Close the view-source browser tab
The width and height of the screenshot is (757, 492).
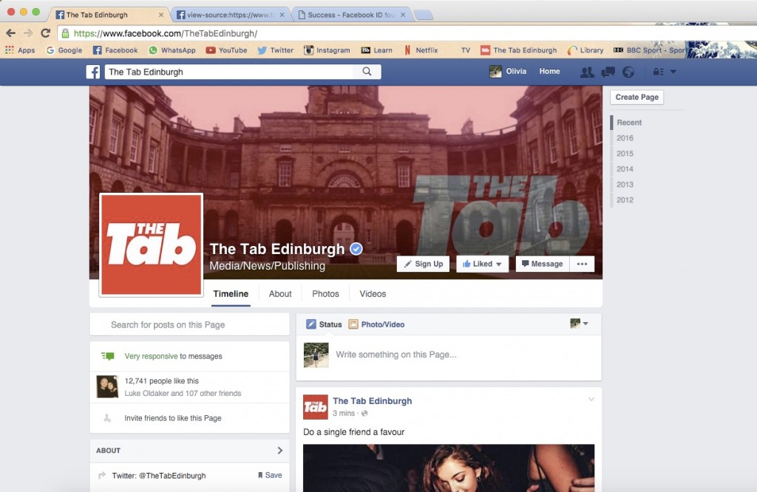282,15
